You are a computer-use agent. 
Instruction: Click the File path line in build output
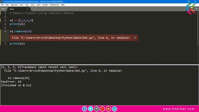click(63, 71)
